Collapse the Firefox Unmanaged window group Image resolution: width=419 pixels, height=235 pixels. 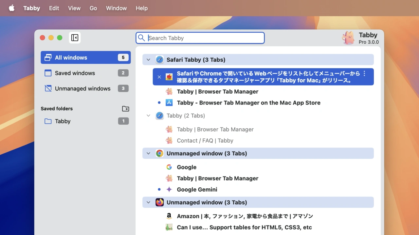pos(148,202)
